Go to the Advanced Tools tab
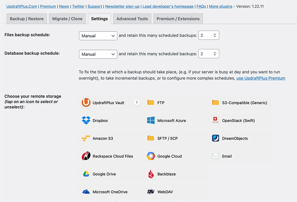The image size is (297, 202). tap(132, 19)
